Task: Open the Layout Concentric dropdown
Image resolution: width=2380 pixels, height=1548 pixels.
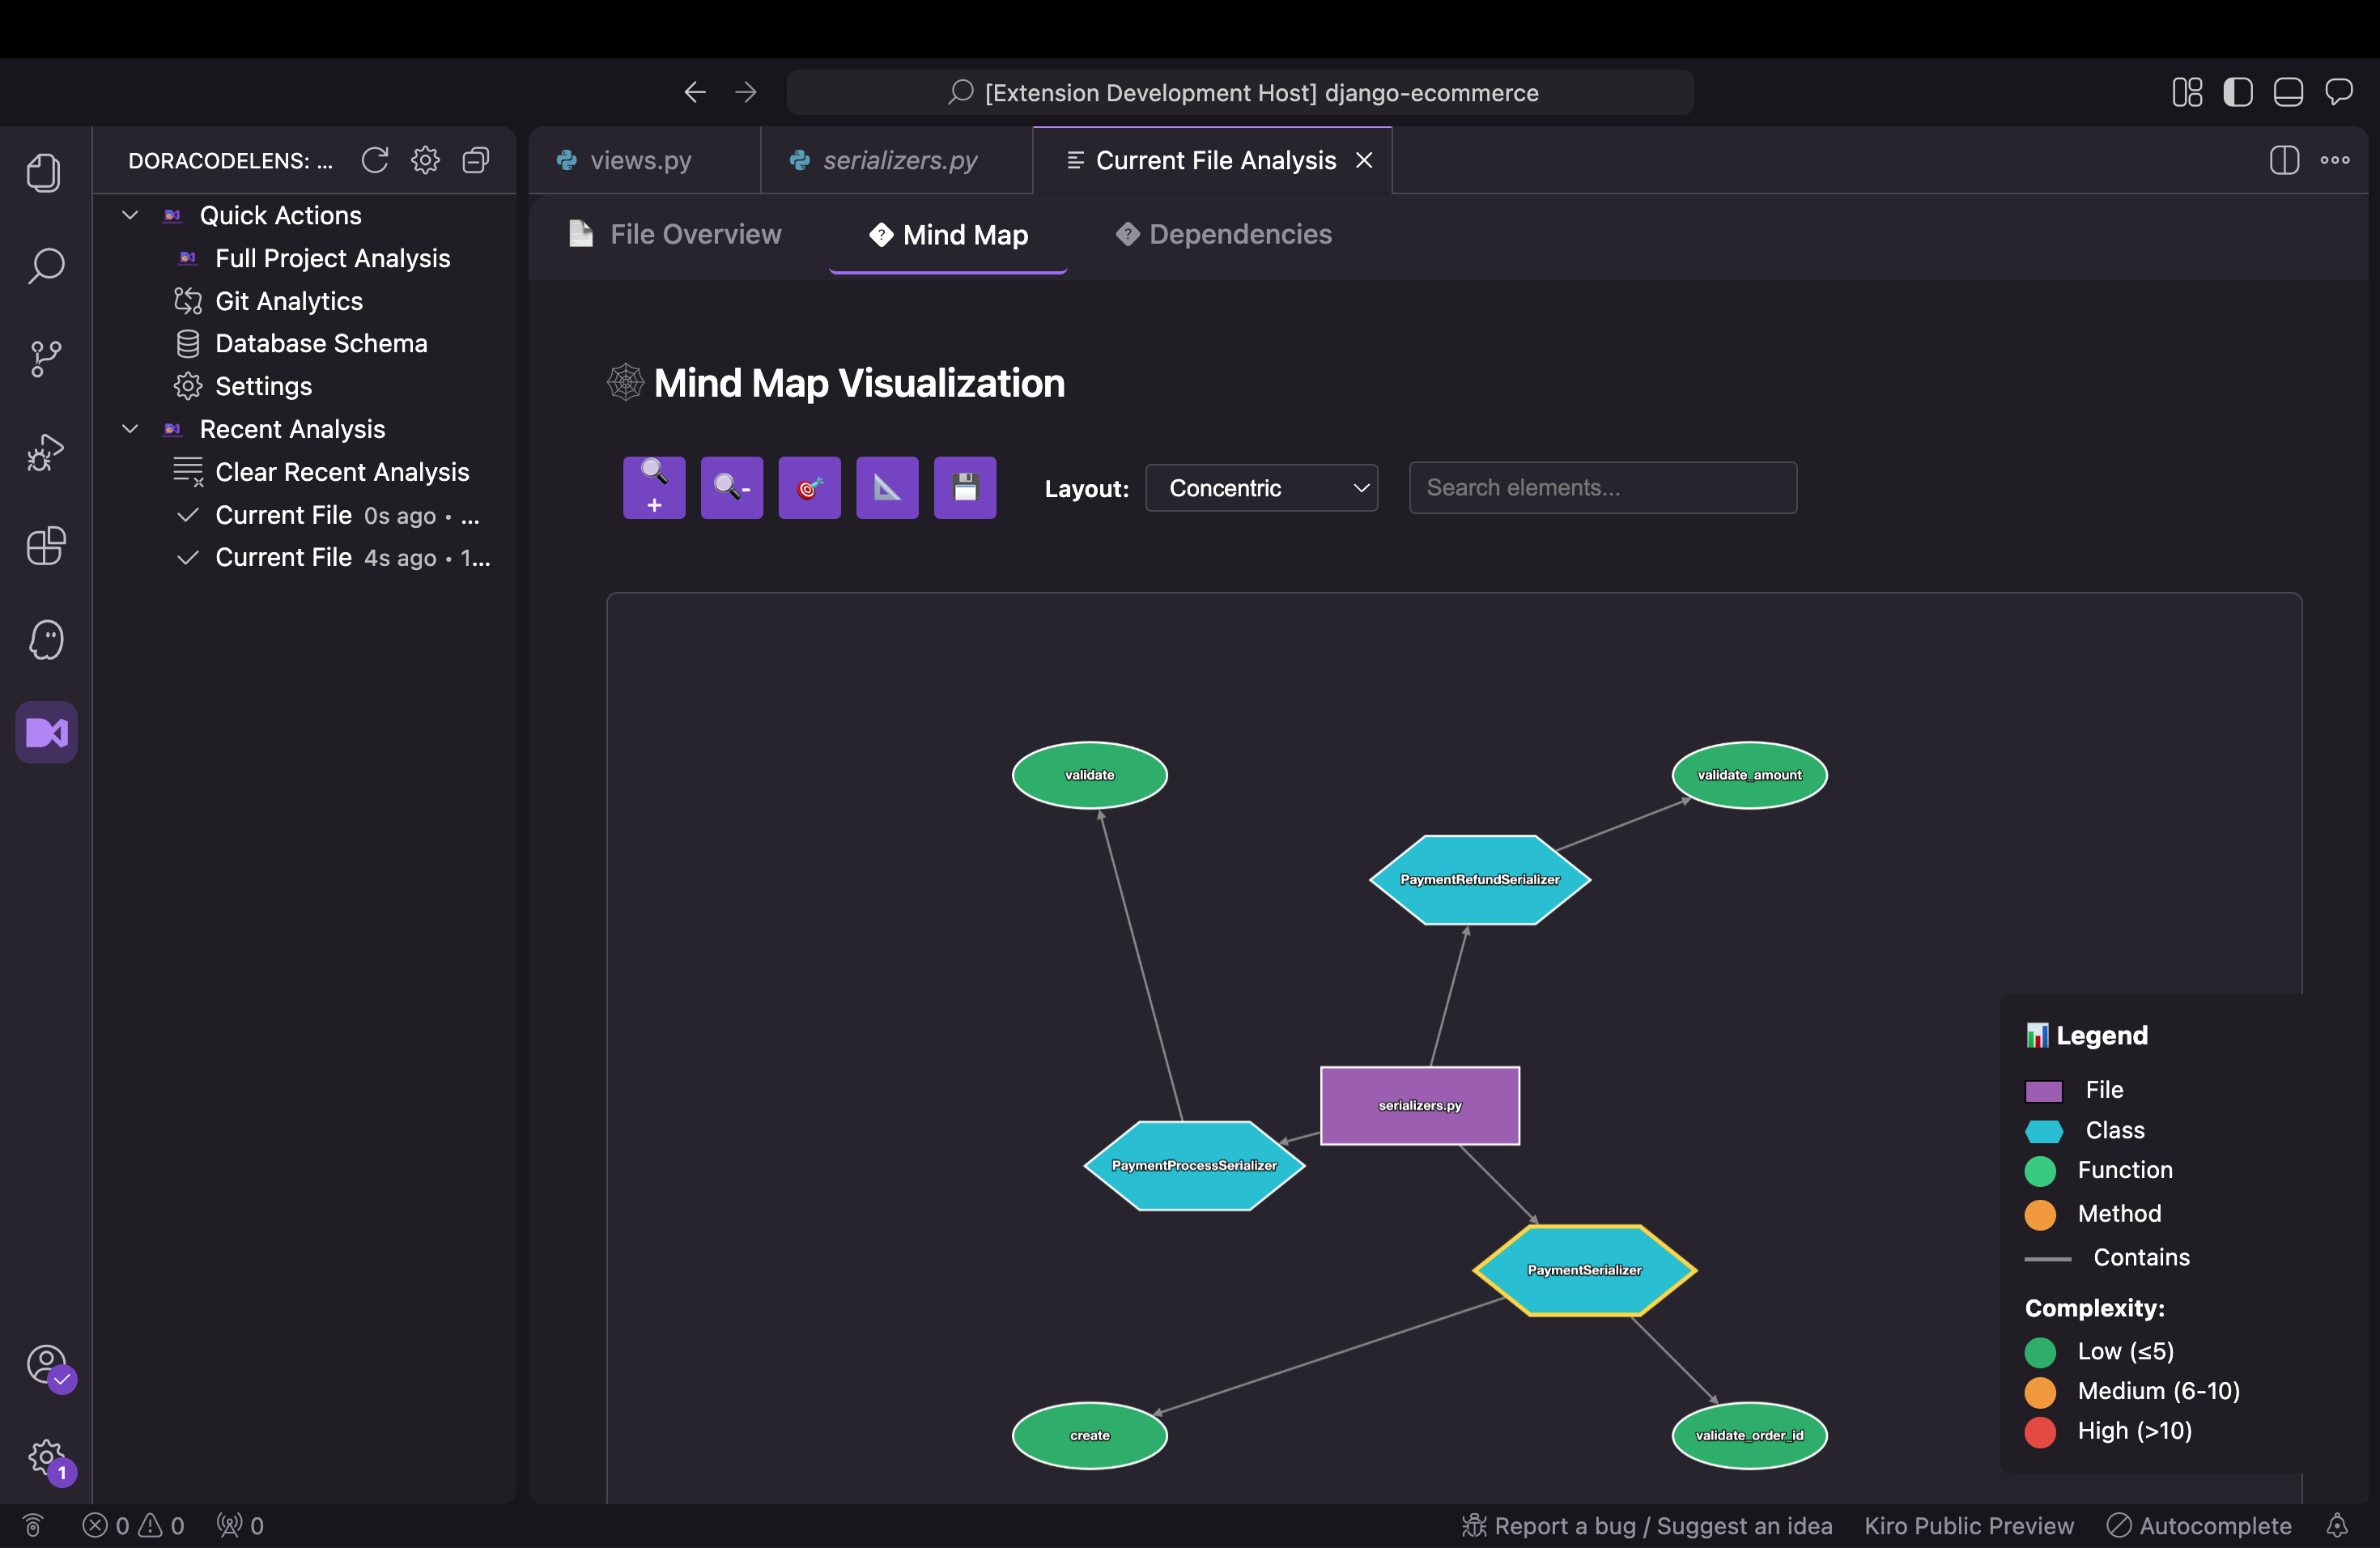Action: 1261,488
